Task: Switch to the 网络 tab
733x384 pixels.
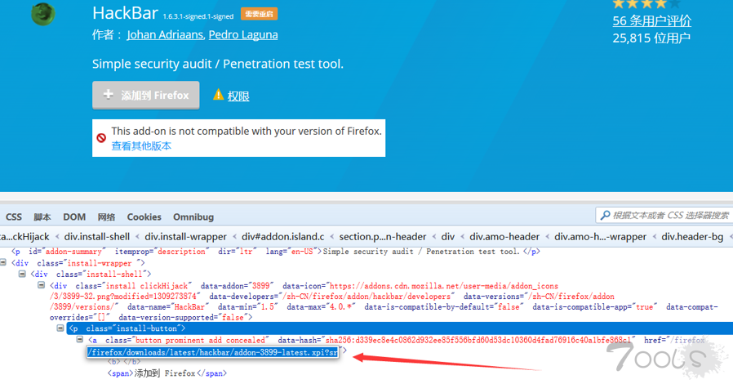Action: pyautogui.click(x=106, y=217)
